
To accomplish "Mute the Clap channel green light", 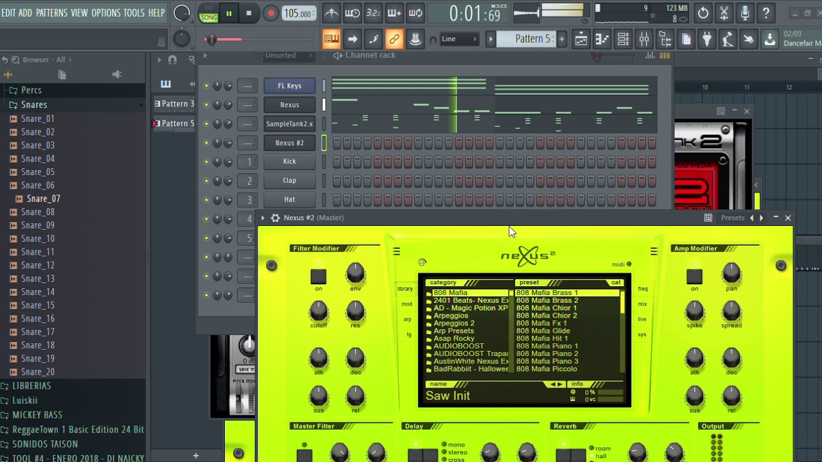I will point(206,181).
